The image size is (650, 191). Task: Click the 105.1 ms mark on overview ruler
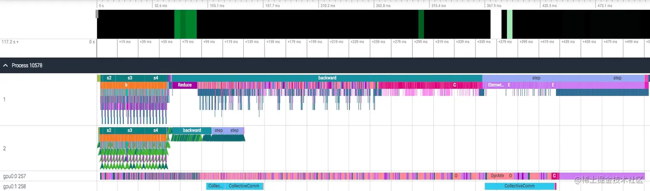(x=216, y=6)
